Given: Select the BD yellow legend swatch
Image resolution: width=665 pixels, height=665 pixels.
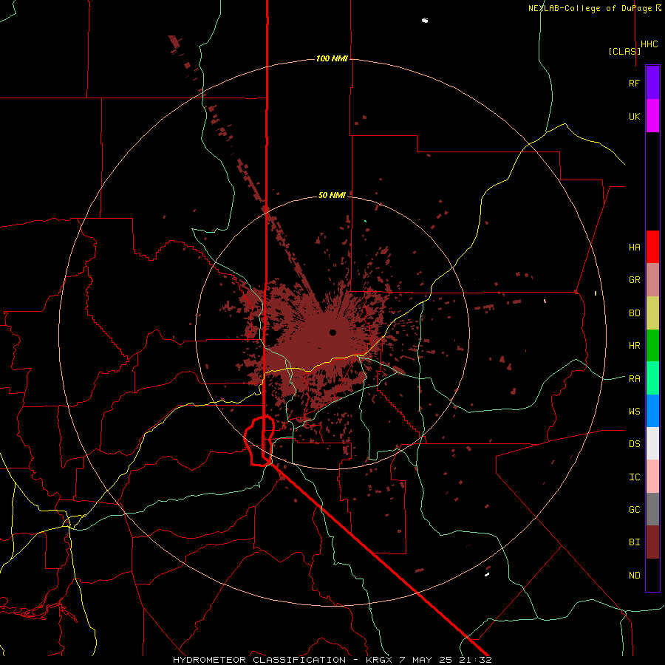Looking at the screenshot, I should point(652,313).
